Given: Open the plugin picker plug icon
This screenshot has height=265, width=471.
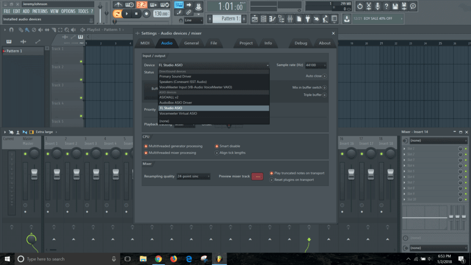Looking at the screenshot, I should tap(308, 18).
